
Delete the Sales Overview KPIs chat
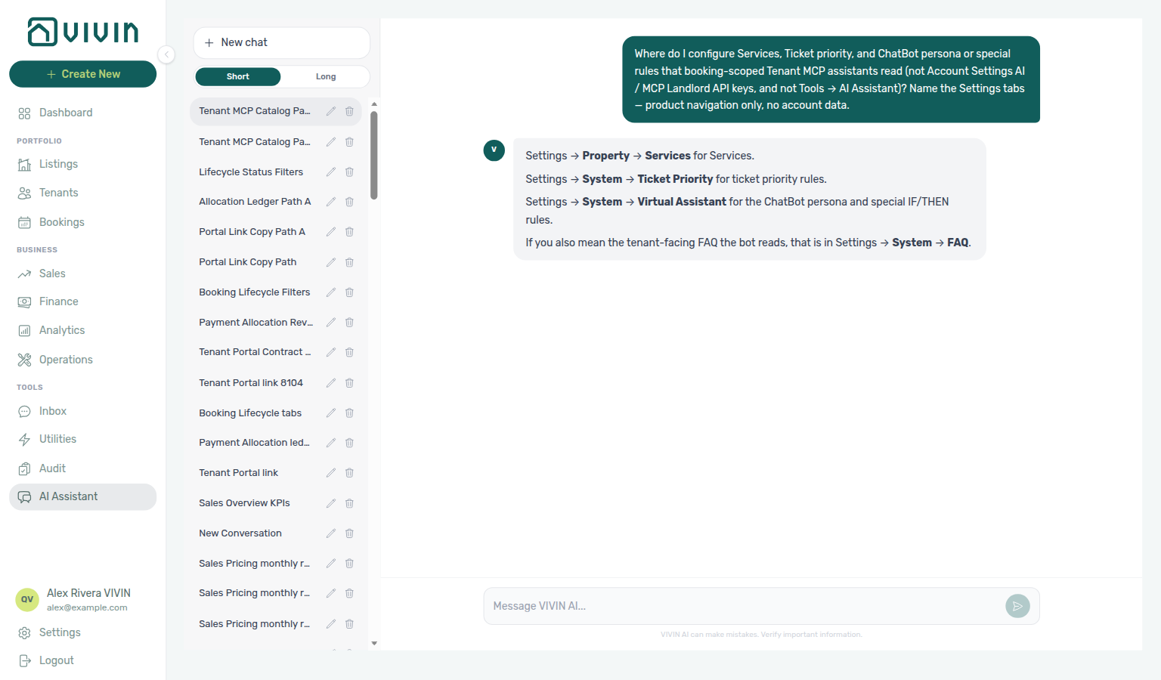[349, 503]
